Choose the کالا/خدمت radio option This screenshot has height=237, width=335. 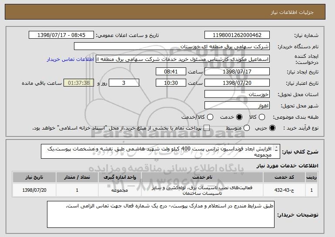point(211,117)
